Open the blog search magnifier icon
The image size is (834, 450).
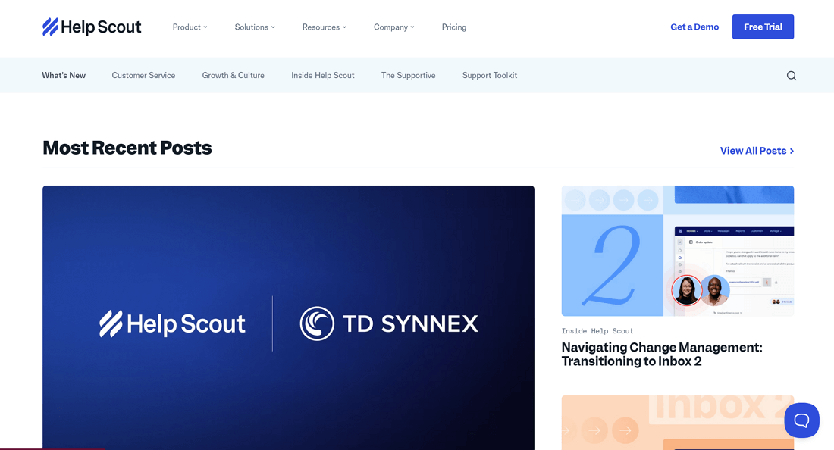[792, 76]
